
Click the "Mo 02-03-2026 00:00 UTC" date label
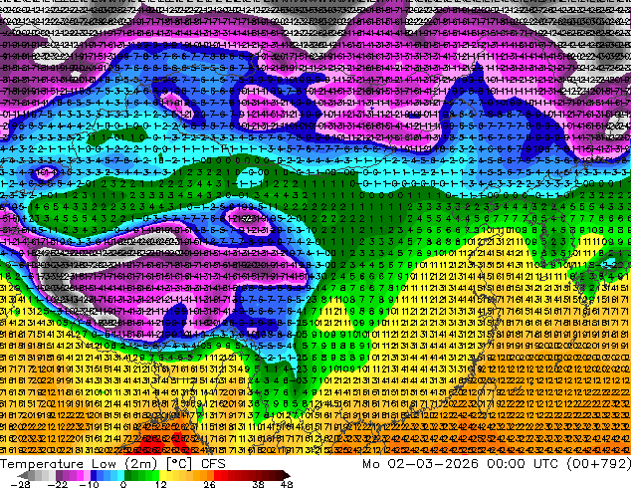tap(462, 464)
